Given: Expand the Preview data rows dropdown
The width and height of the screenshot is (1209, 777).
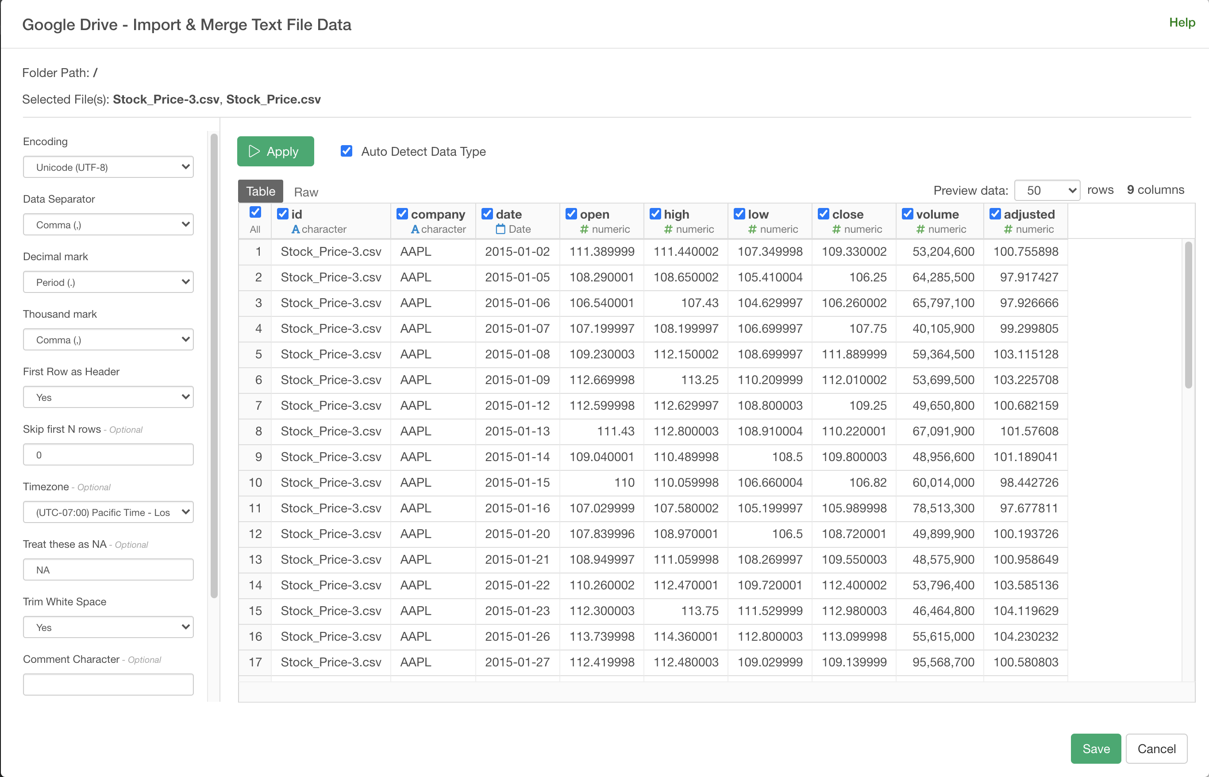Looking at the screenshot, I should (x=1047, y=191).
